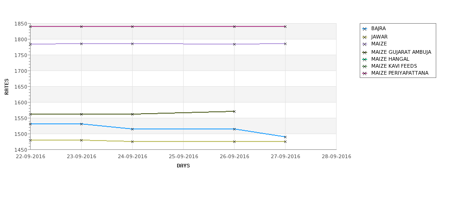Click the MAIZE HANGAL legend marker icon

[x=365, y=59]
